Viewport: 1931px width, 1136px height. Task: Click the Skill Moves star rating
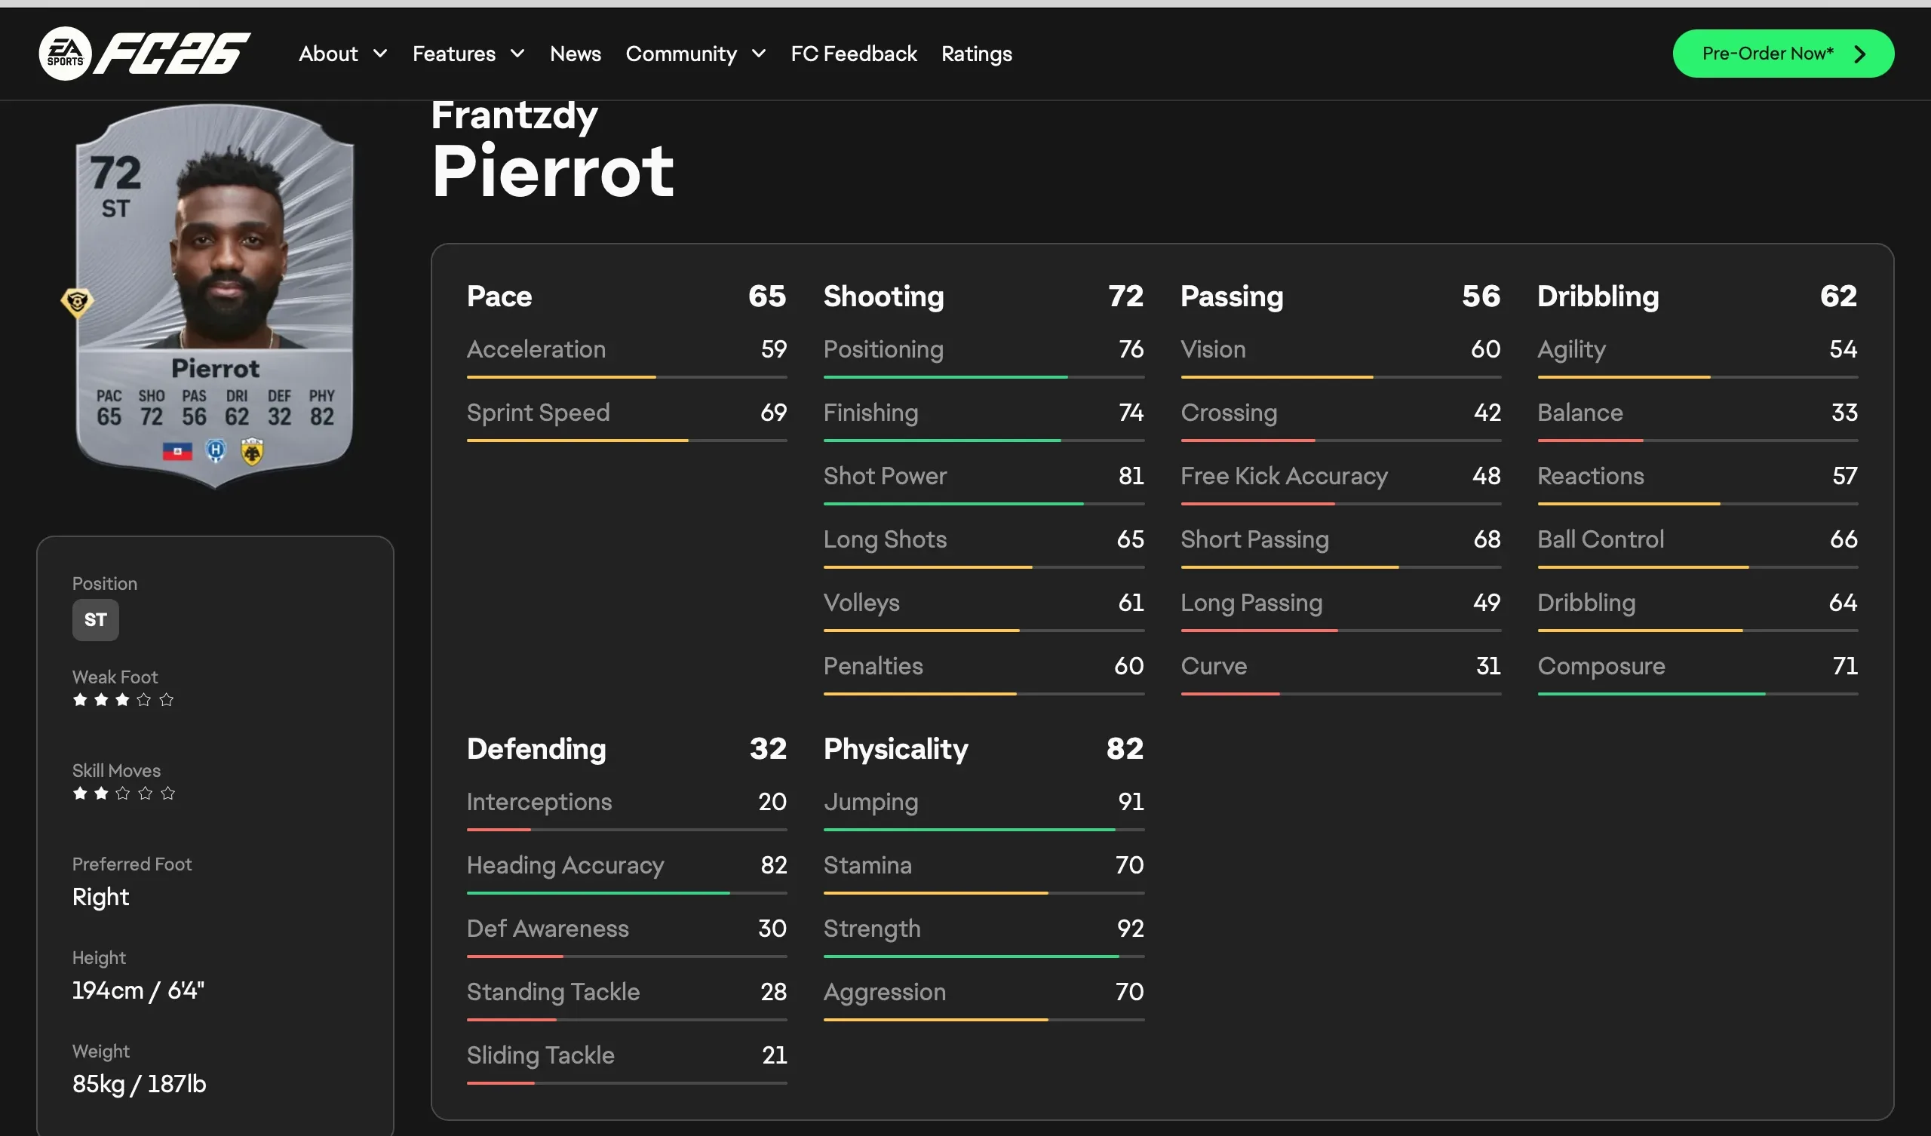124,794
